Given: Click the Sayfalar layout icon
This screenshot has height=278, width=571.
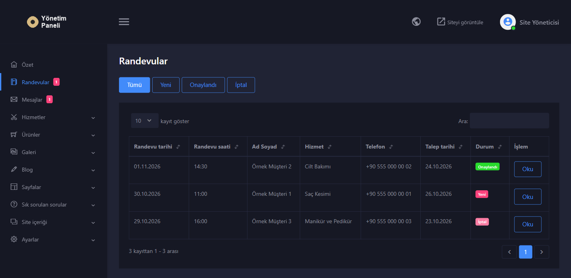Looking at the screenshot, I should click(14, 187).
